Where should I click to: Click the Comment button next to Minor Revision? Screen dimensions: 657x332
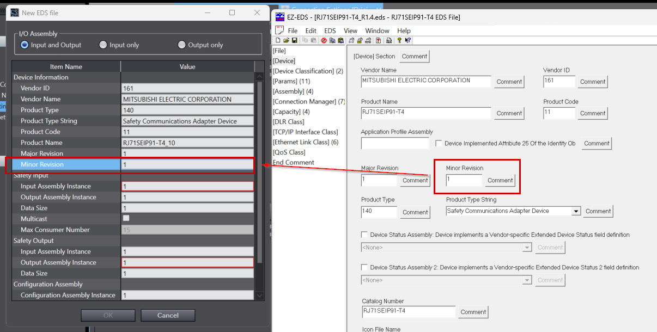pos(500,180)
